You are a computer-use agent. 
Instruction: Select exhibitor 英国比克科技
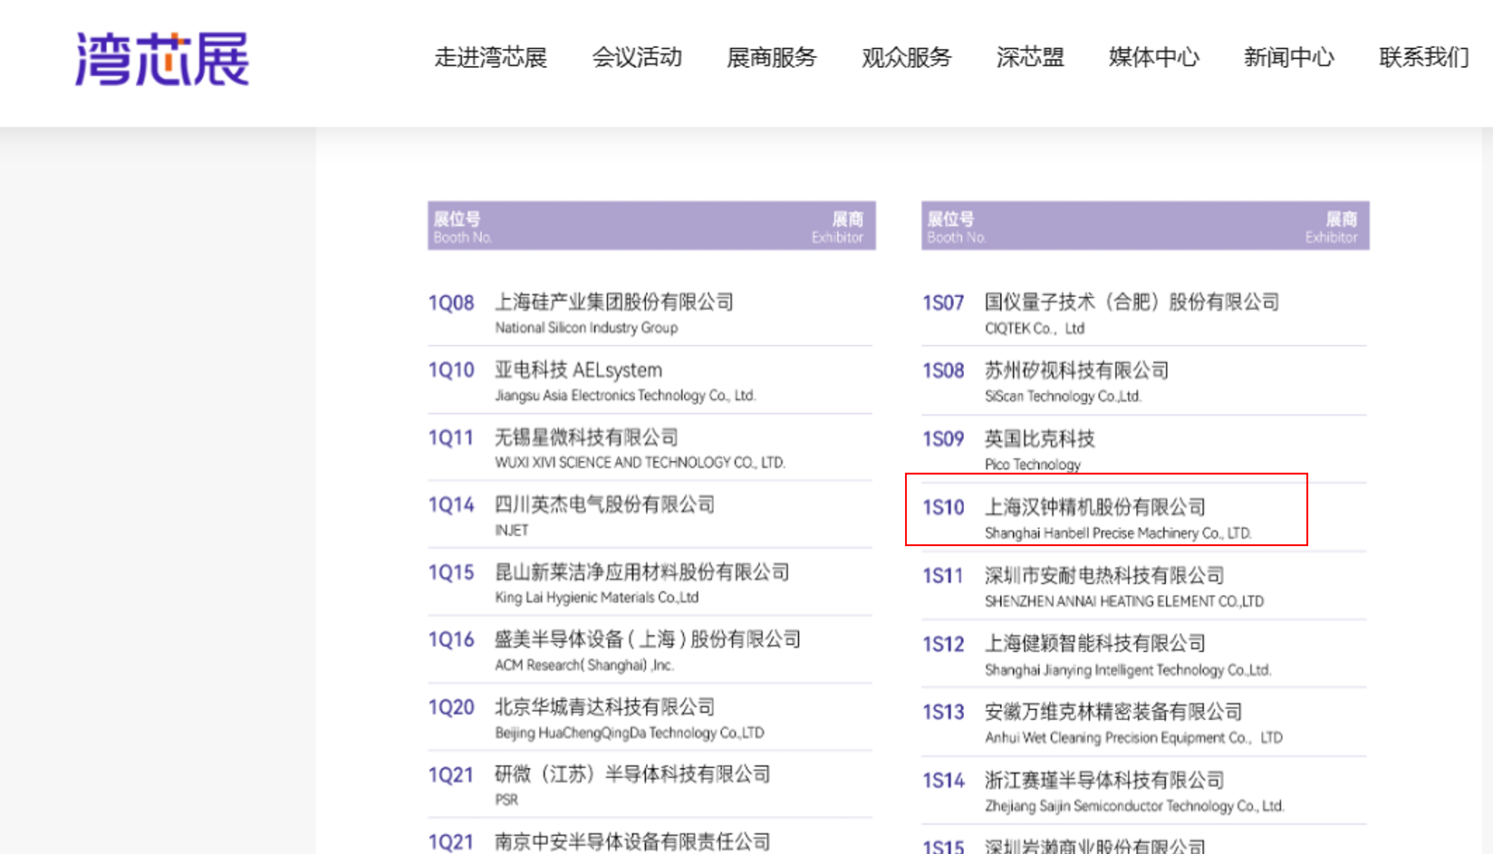(x=1040, y=439)
